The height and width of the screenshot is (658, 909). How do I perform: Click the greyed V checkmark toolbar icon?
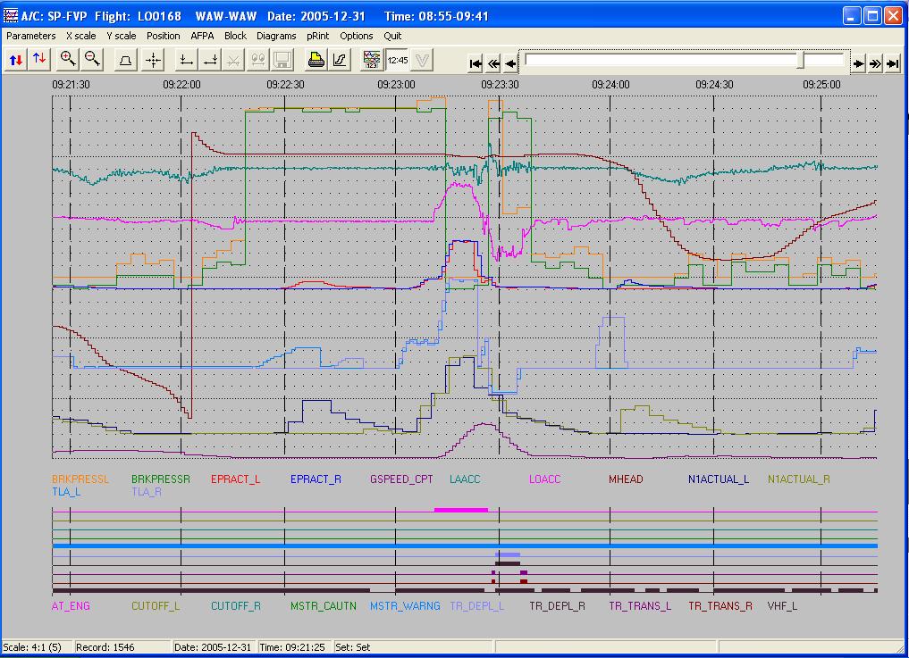[422, 60]
